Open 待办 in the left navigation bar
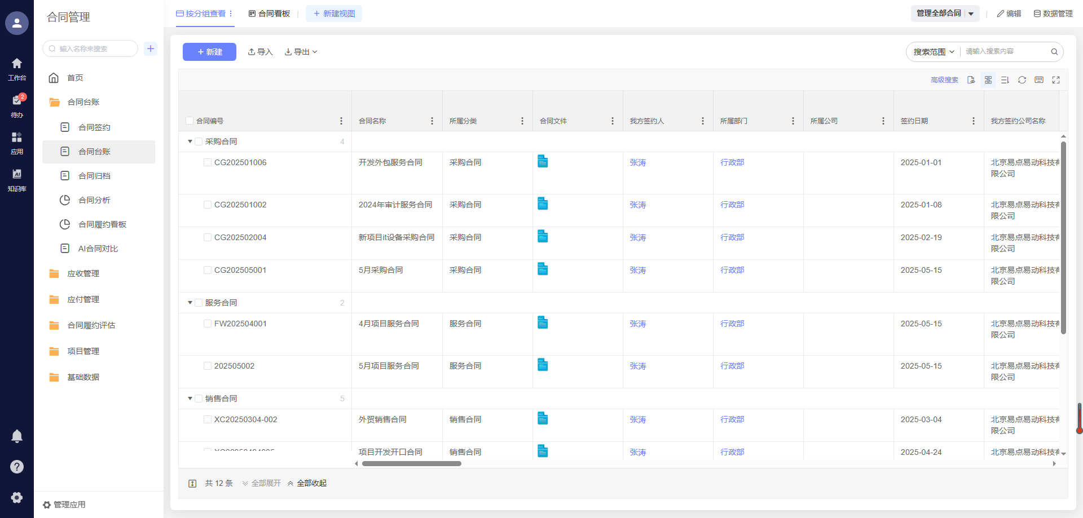Viewport: 1083px width, 518px height. click(17, 106)
